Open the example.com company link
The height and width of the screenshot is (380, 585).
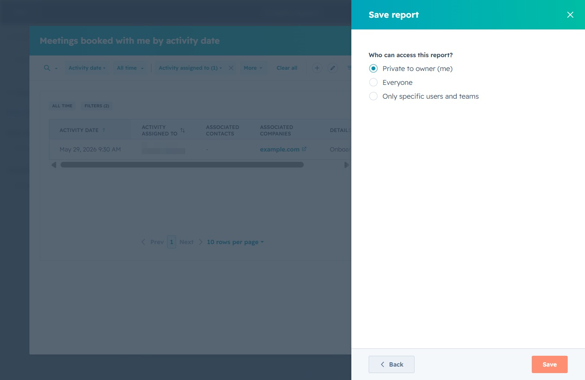tap(280, 149)
